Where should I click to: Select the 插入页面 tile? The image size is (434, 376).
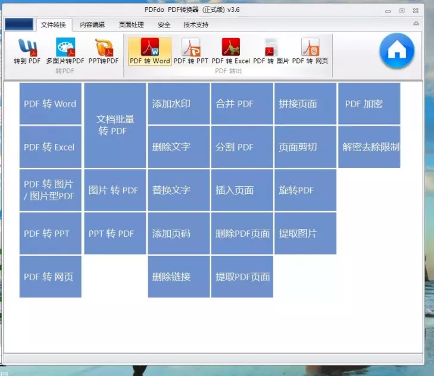(x=242, y=190)
